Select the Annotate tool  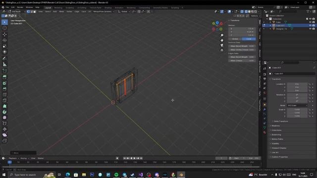point(4,58)
